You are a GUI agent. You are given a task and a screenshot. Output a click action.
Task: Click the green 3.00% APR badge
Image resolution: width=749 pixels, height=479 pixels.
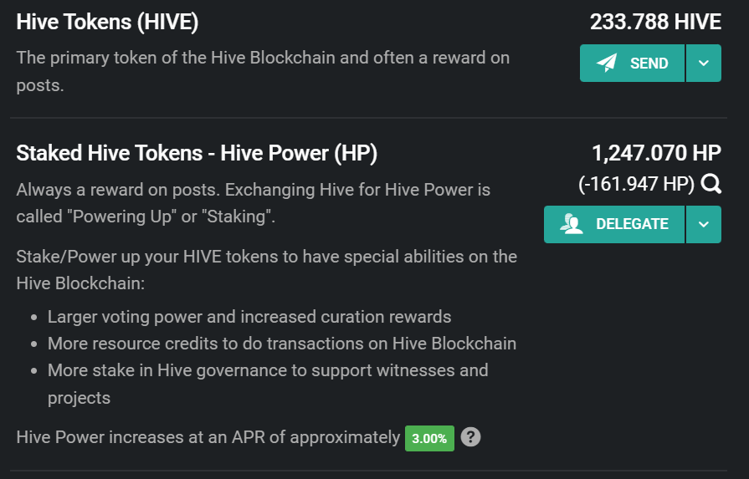click(x=429, y=438)
